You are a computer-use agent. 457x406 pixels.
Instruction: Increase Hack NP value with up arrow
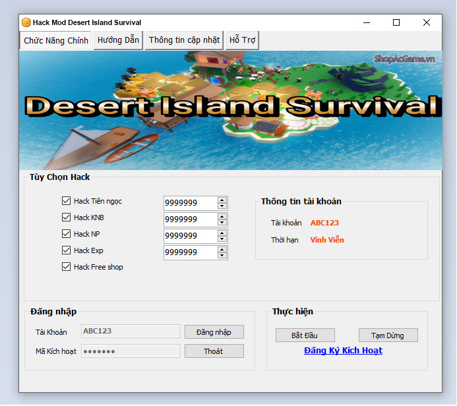coord(222,233)
